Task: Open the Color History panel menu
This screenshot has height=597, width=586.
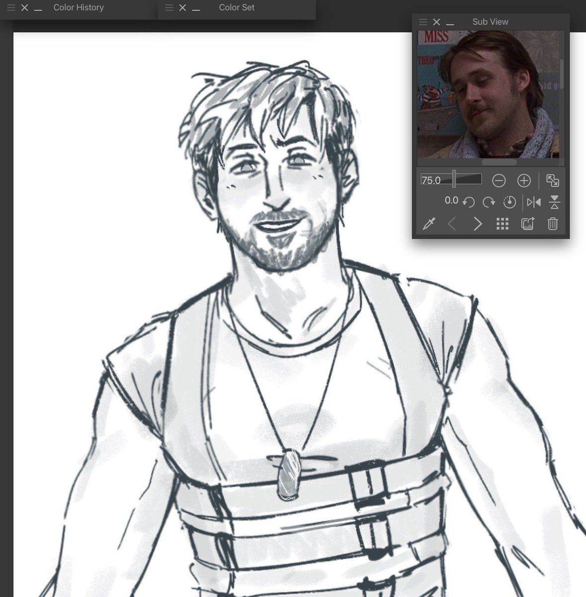Action: click(11, 8)
